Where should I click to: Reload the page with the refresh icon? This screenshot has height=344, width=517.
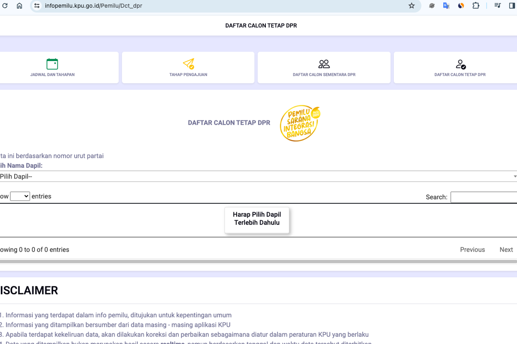[5, 6]
